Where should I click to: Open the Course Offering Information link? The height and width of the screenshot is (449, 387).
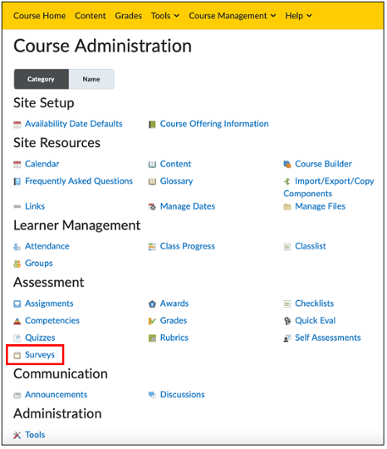(x=214, y=124)
